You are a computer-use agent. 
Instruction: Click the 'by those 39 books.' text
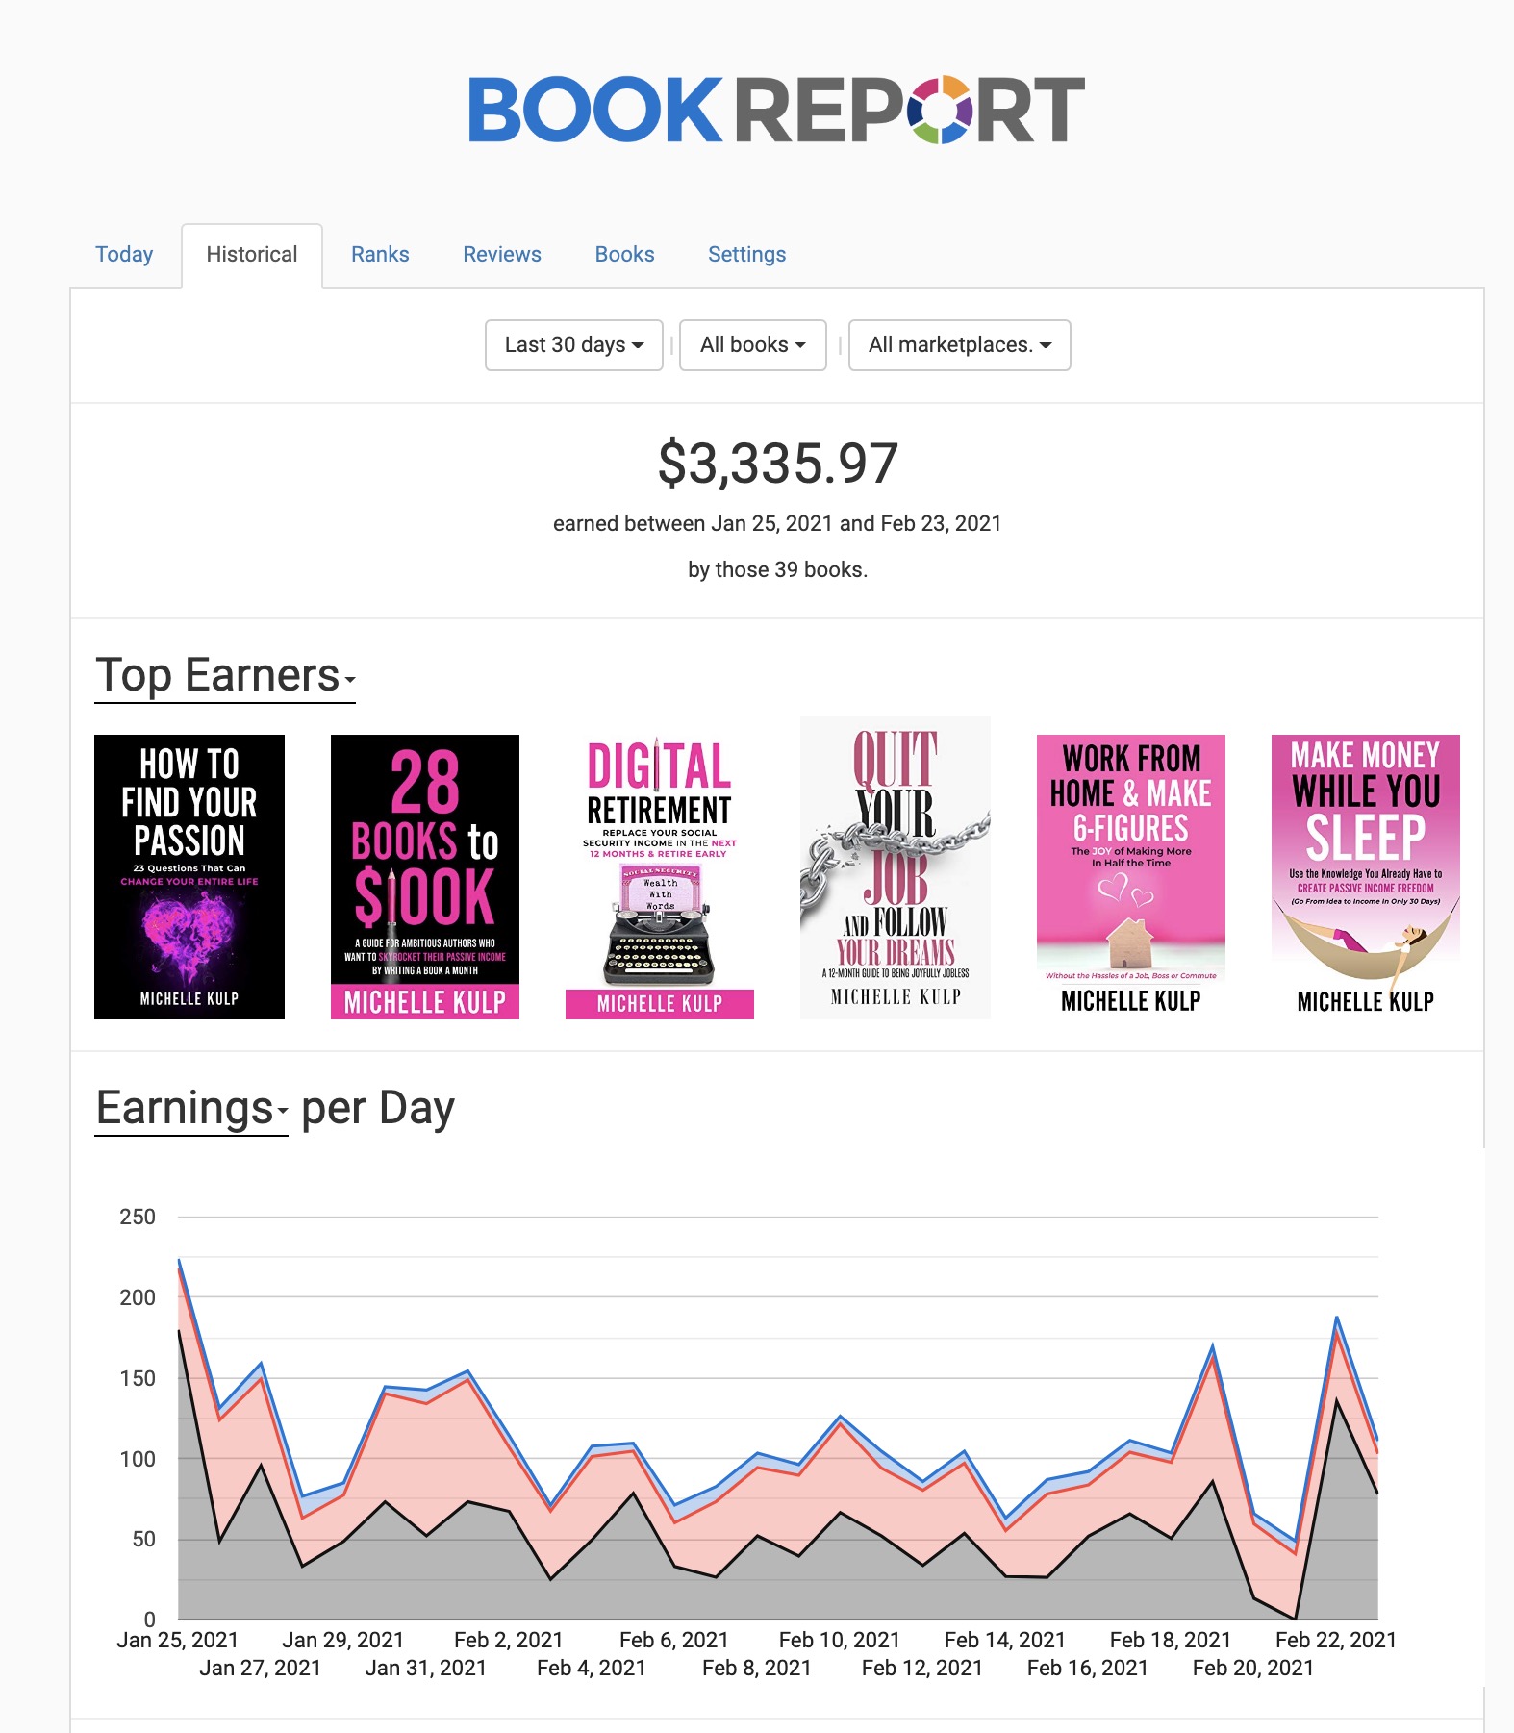(x=777, y=569)
